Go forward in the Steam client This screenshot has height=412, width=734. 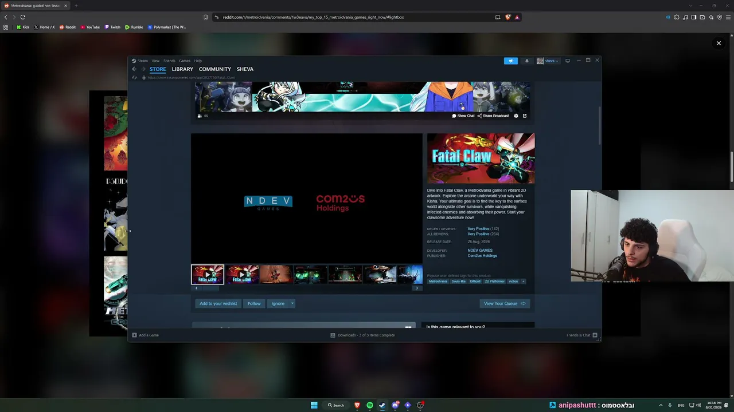(x=143, y=69)
